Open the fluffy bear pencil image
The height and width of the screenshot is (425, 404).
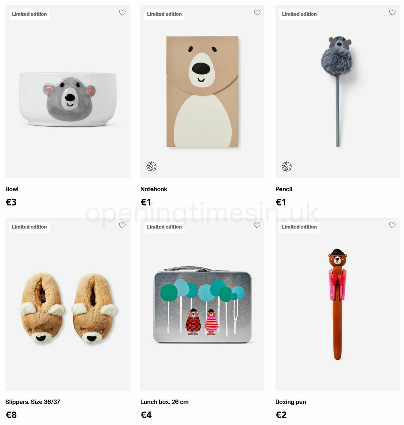coord(337,91)
